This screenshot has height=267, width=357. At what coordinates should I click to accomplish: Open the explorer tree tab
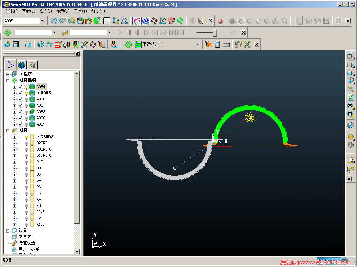coord(10,65)
